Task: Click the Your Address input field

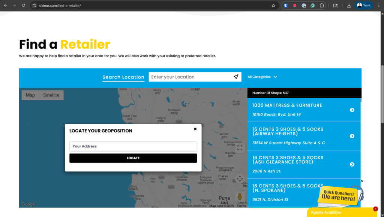Action: 133,146
